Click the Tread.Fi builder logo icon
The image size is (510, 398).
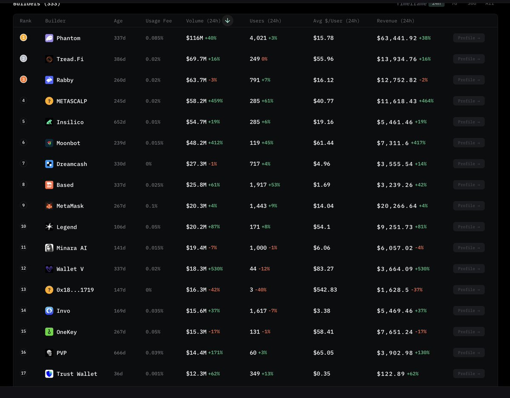pos(49,59)
